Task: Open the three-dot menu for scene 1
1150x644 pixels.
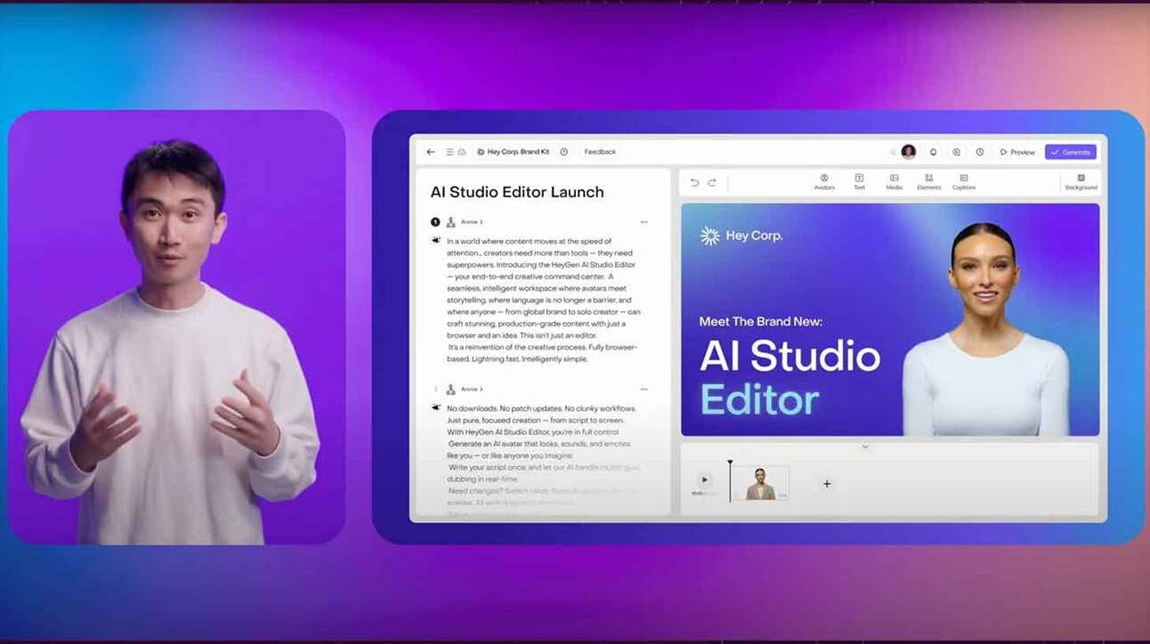Action: click(644, 221)
